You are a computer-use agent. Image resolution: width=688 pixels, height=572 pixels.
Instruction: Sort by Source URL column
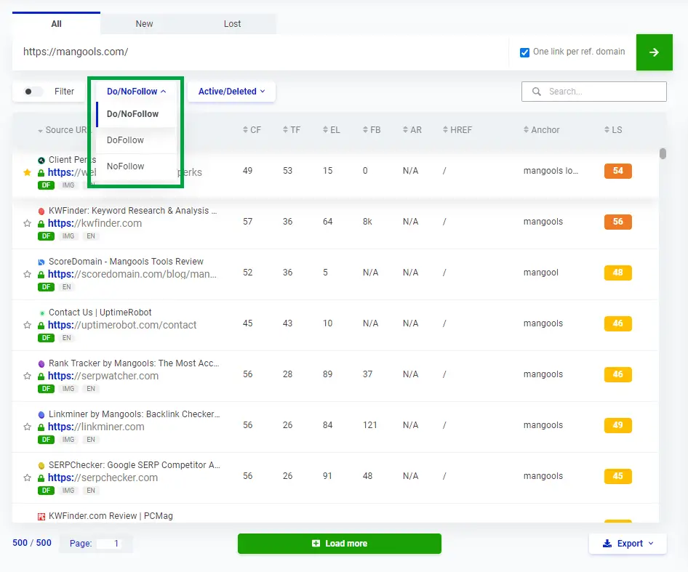(63, 130)
